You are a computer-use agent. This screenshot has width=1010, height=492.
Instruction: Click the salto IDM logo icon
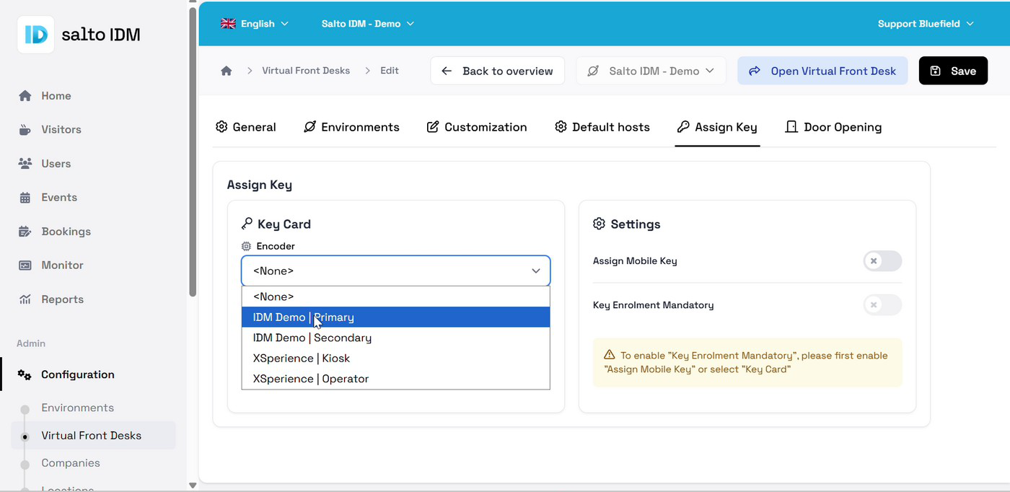point(35,35)
